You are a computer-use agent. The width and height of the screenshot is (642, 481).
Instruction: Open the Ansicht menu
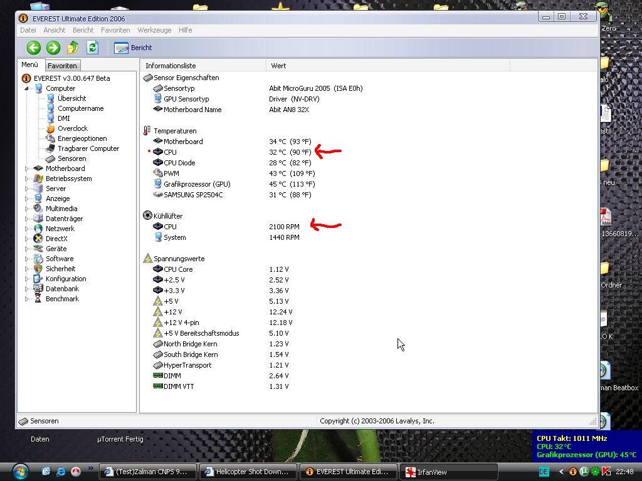(54, 30)
